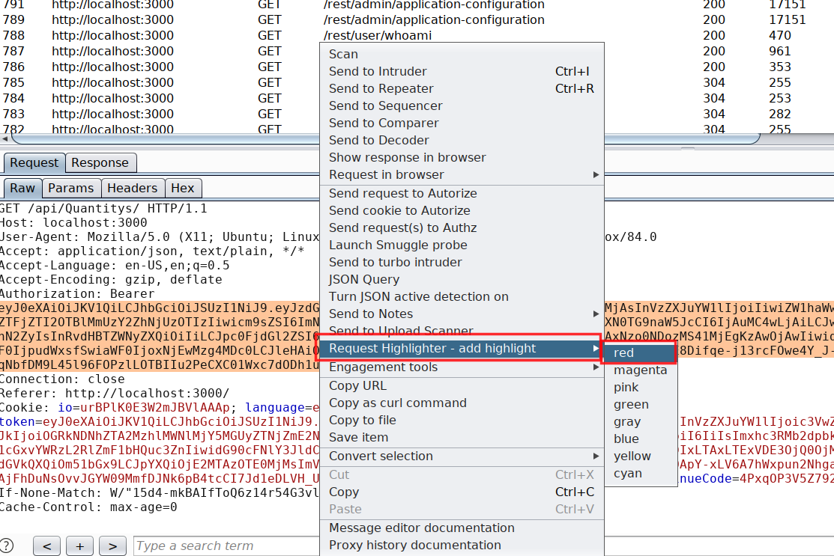Expand Engagement tools submenu

click(x=462, y=367)
